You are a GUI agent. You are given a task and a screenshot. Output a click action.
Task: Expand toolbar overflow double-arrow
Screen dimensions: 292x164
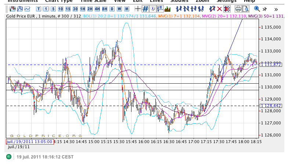click(x=276, y=9)
